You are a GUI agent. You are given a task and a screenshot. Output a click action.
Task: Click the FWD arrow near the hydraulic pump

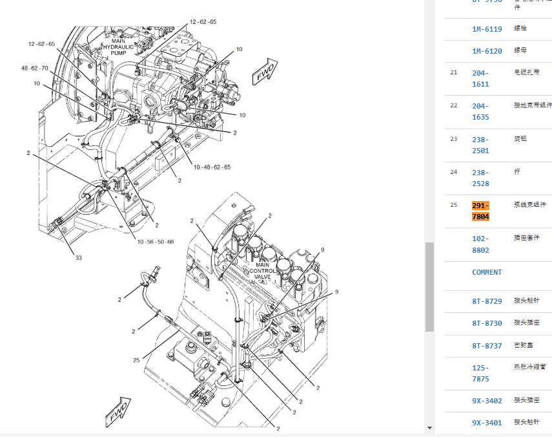click(x=265, y=72)
